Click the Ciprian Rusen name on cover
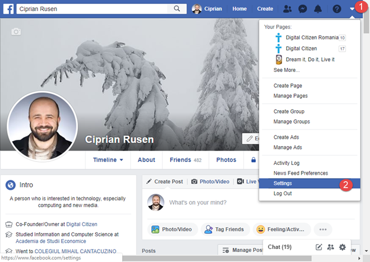Image resolution: width=370 pixels, height=262 pixels. pos(119,139)
